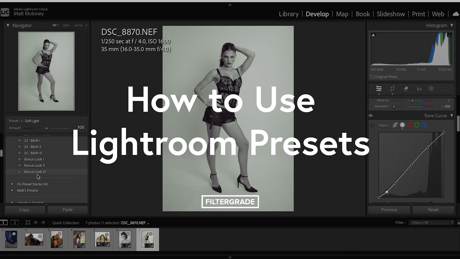Collapse the Navigator panel

click(x=8, y=26)
